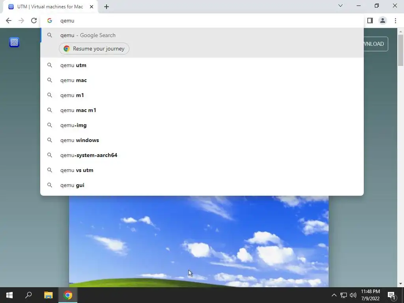Choose suggestion 'qemu vs utm'
The image size is (404, 303).
coord(202,170)
